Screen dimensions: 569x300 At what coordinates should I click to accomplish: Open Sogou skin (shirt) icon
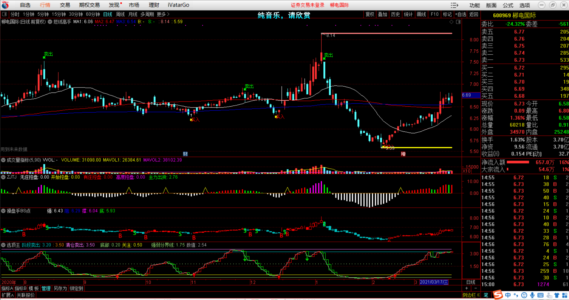557,295
